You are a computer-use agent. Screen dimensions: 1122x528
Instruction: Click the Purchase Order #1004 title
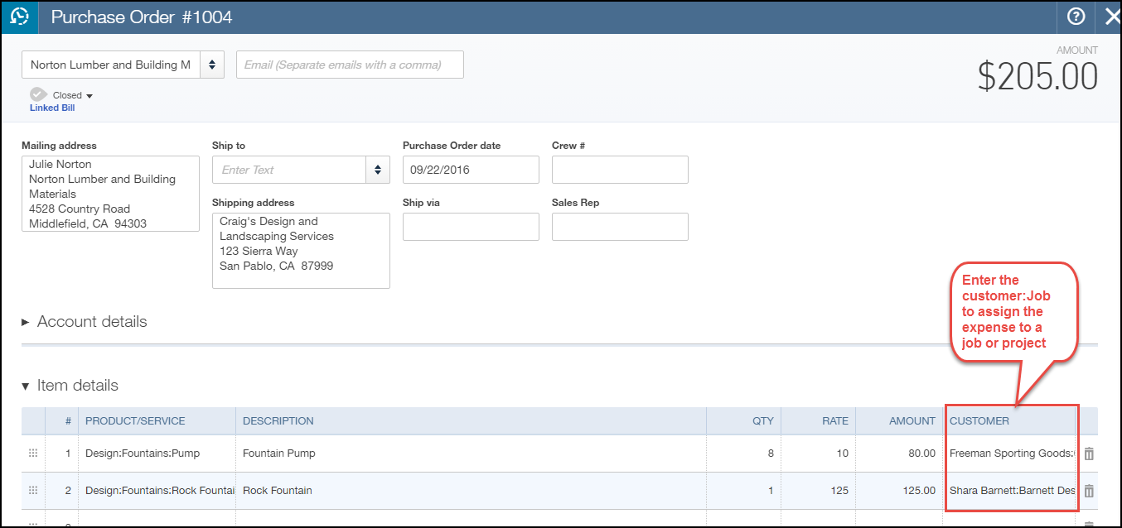[142, 17]
